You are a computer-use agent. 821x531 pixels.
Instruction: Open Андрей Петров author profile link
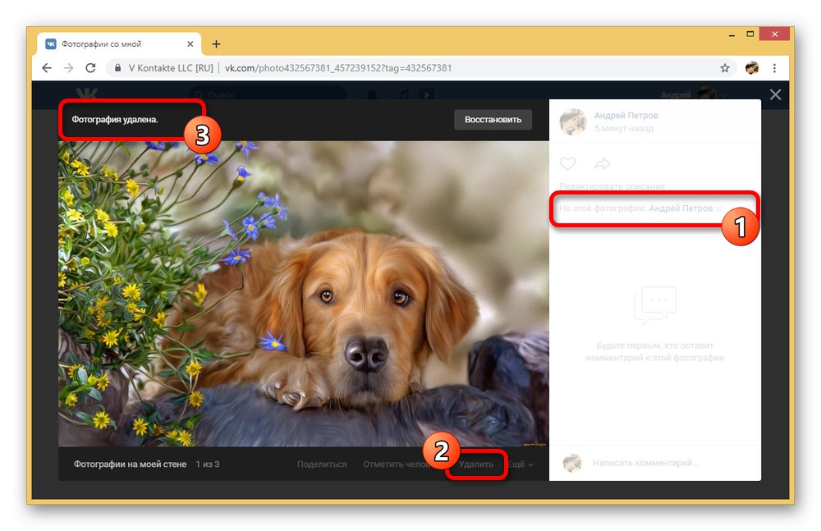[x=626, y=115]
